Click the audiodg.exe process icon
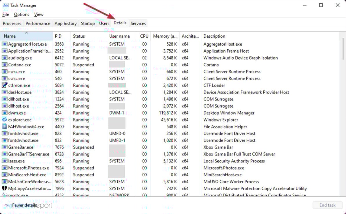Screen dimensions: 346x214 pos(3,58)
